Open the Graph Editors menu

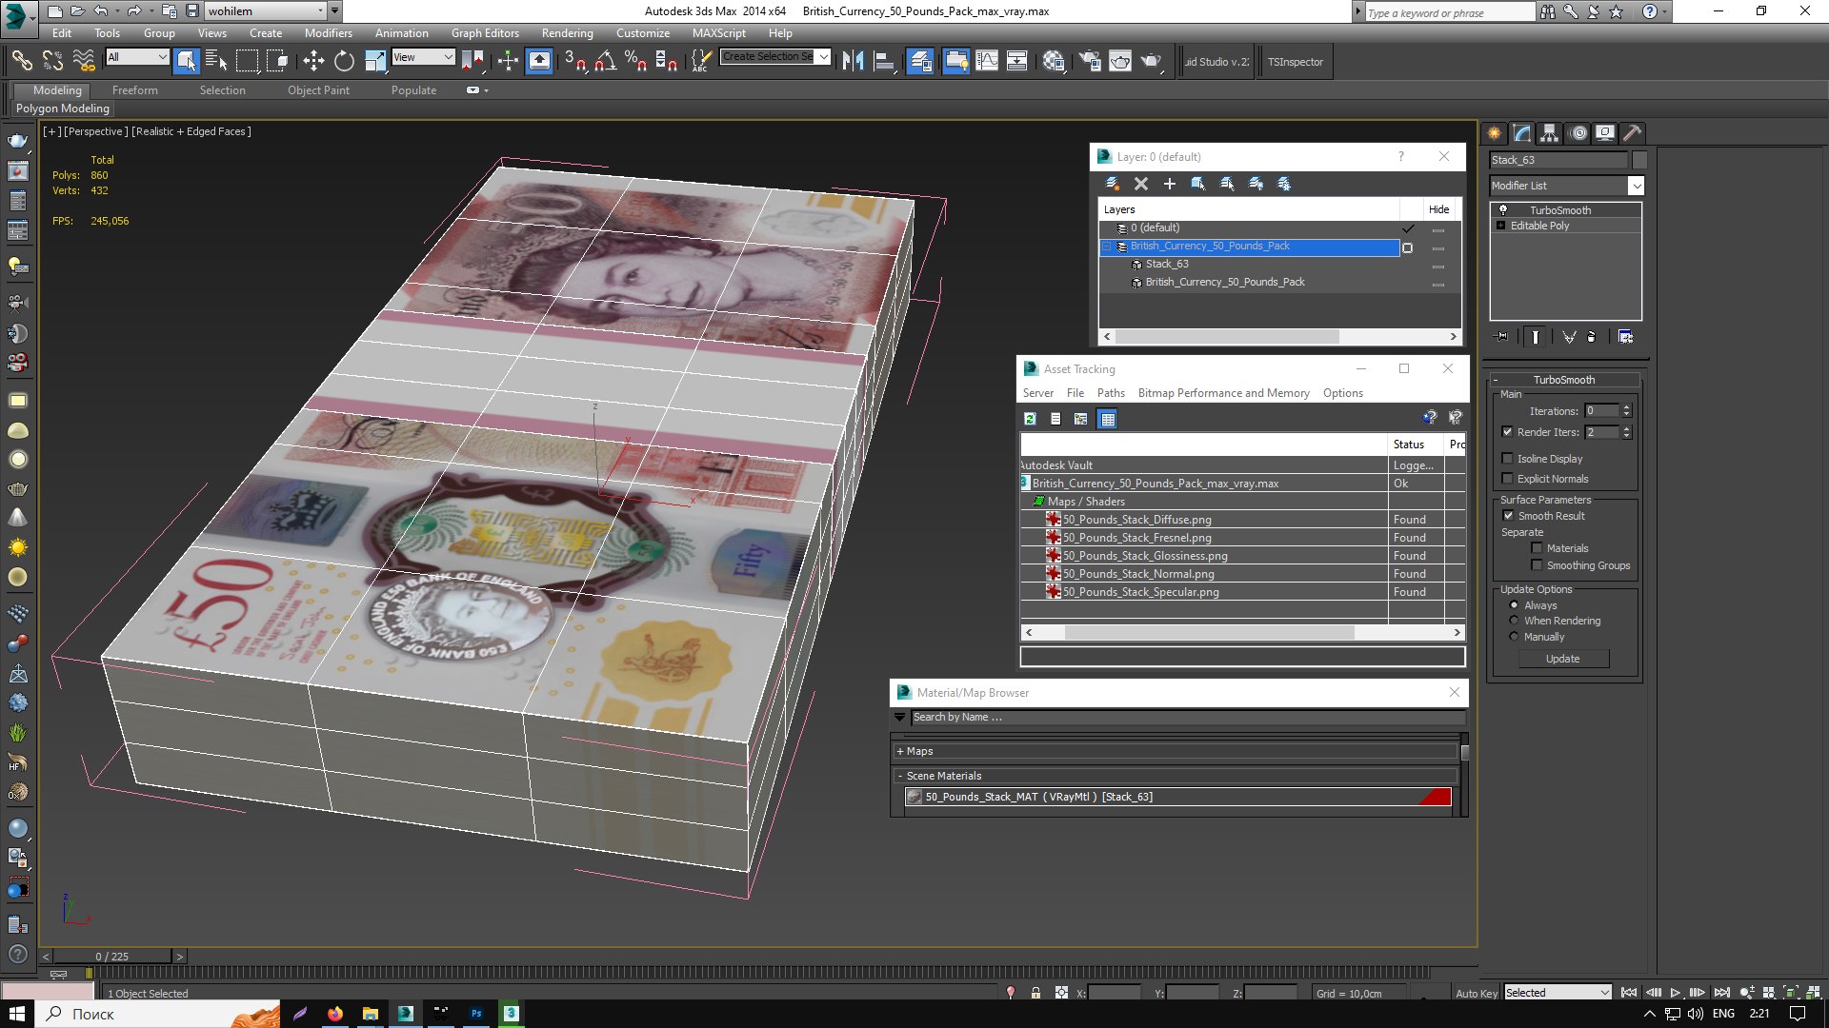485,33
